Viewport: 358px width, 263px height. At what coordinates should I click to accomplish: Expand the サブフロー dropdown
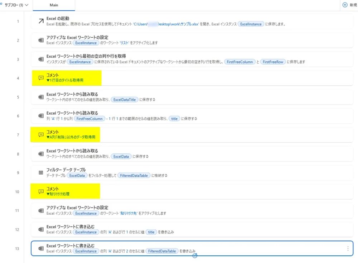(16, 5)
